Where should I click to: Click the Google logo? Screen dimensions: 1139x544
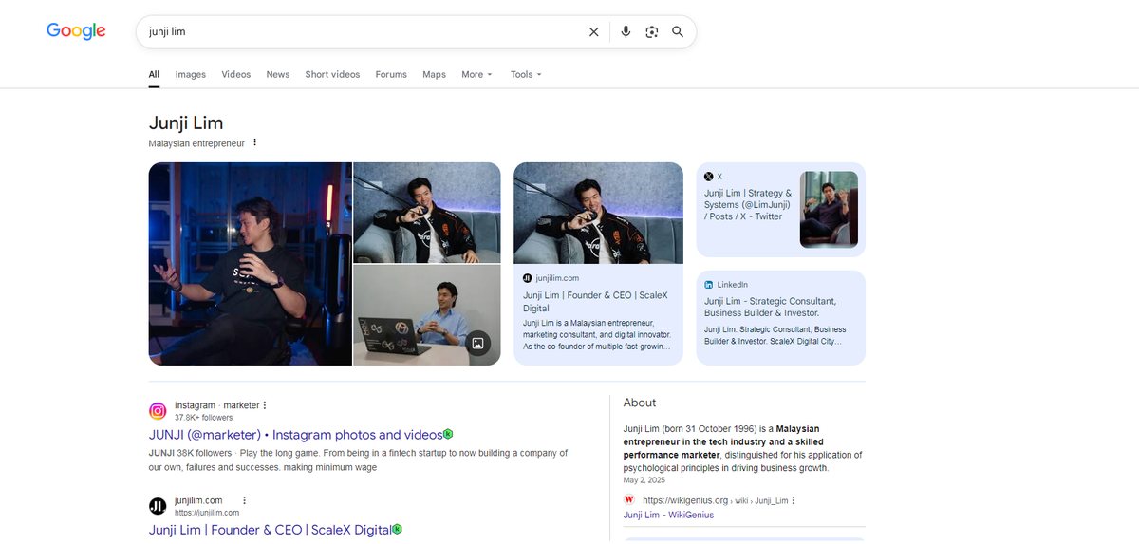click(76, 31)
